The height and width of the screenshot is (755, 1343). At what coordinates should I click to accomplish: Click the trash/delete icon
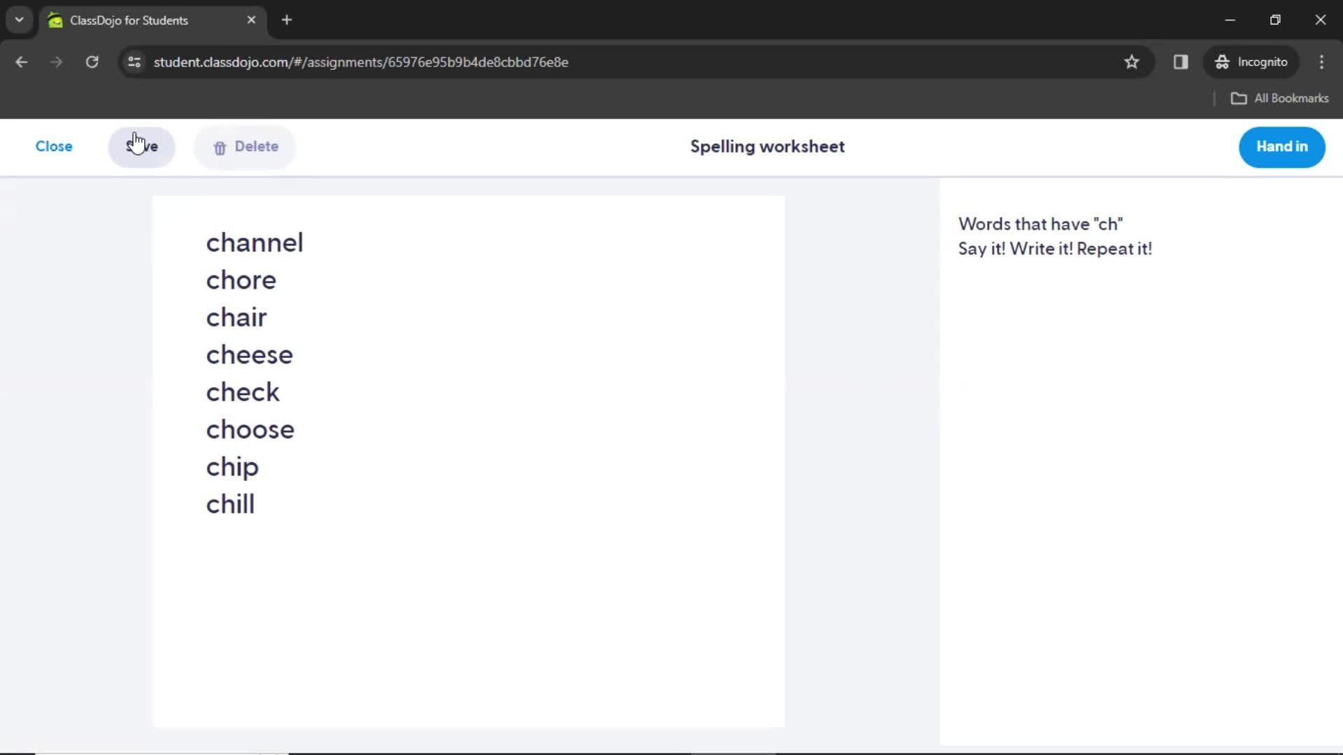220,147
